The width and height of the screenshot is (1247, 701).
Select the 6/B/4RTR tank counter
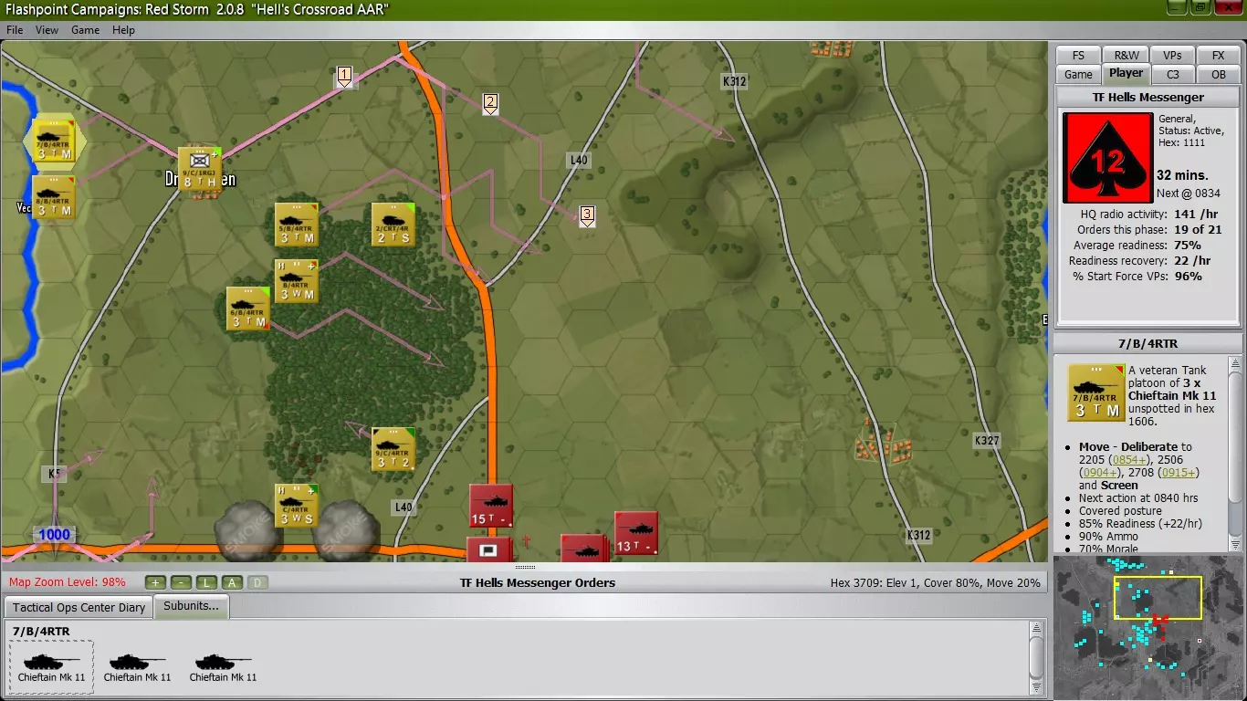pos(248,309)
